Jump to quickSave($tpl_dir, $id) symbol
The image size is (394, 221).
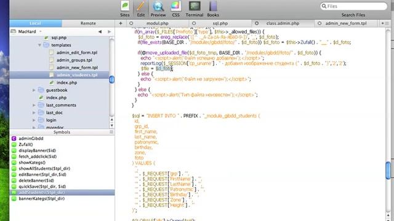pyautogui.click(x=42, y=187)
